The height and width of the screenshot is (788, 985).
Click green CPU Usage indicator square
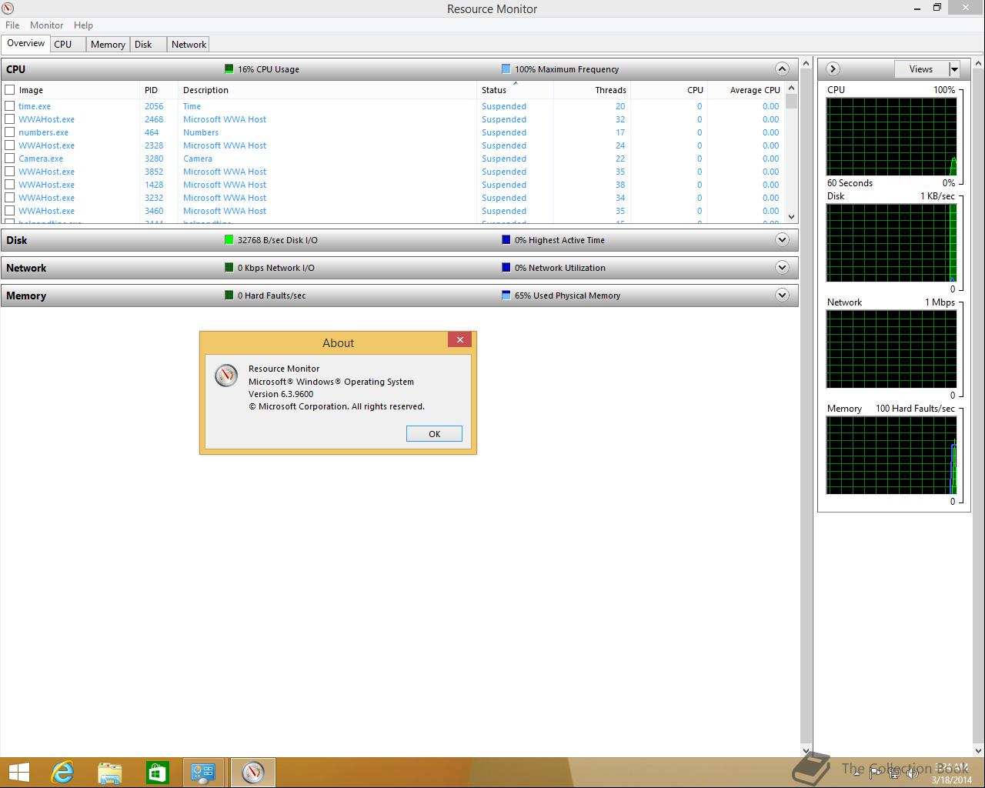pyautogui.click(x=229, y=69)
